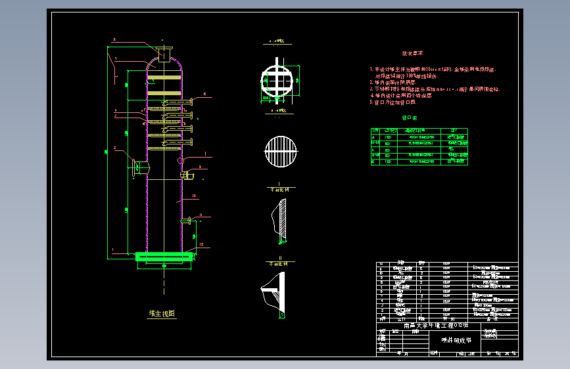
Task: Click the '塔主视图' tower front view caption
Action: click(162, 313)
